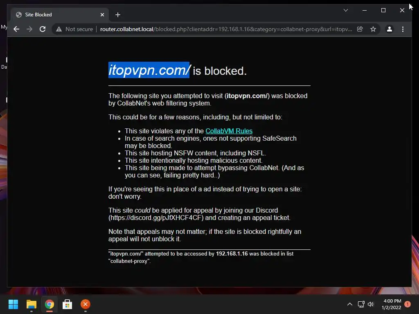The height and width of the screenshot is (314, 419).
Task: Open Chrome's three-dot menu
Action: click(x=403, y=29)
